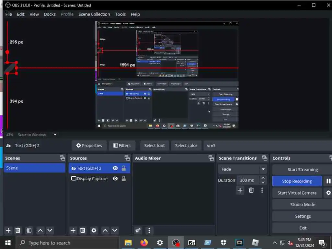332x249 pixels.
Task: Add a configurable transition with plus icon
Action: pos(240,190)
